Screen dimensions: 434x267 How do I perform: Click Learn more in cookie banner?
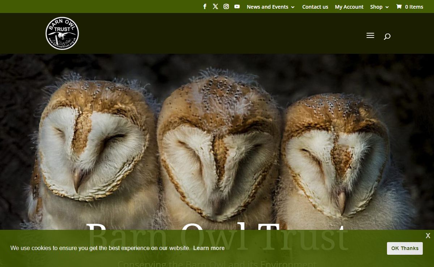click(x=209, y=248)
